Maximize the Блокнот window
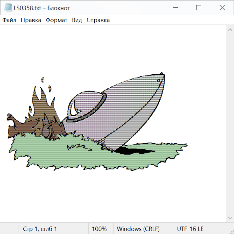Viewport: 234px width, 234px height. (198, 8)
